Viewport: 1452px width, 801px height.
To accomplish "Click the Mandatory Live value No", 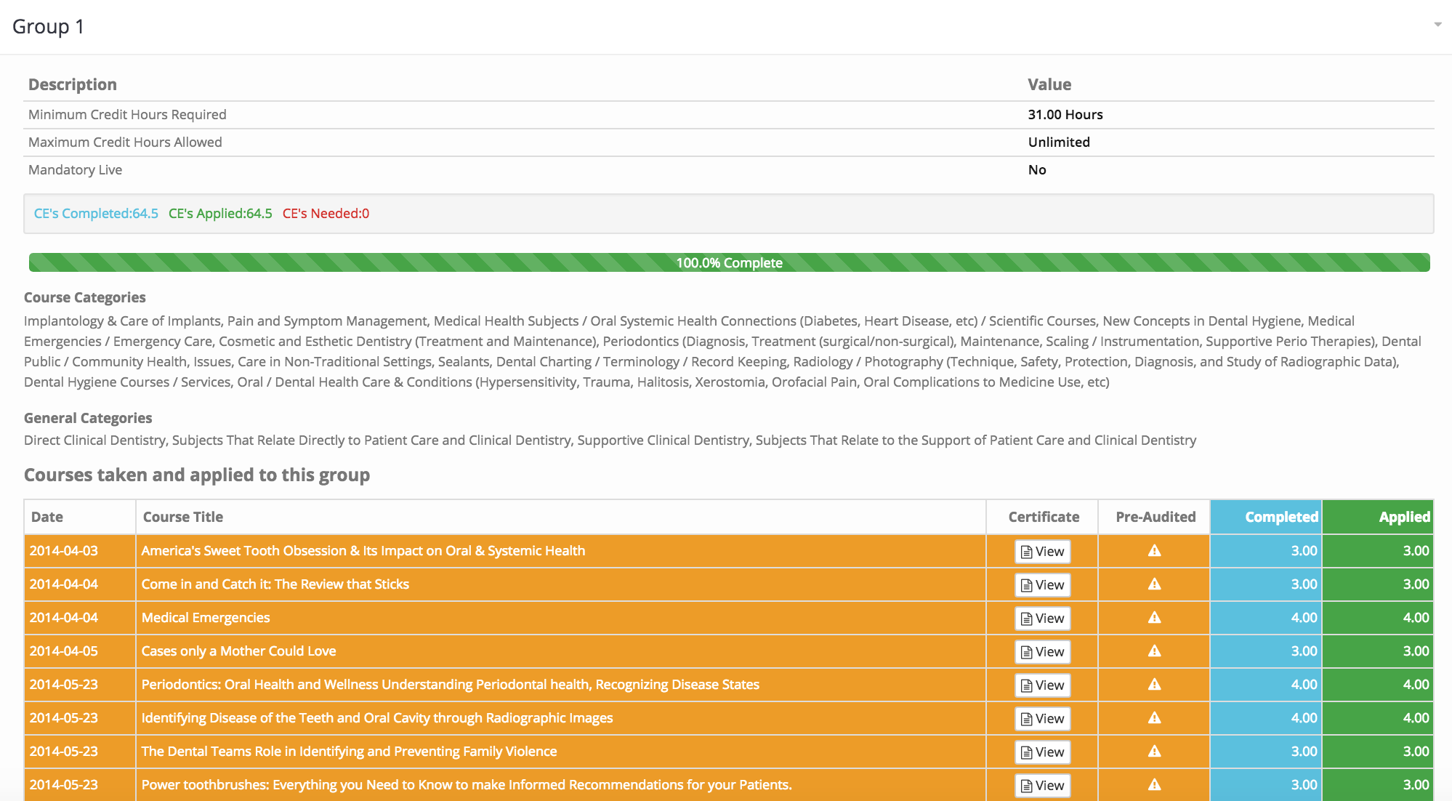I will pos(1037,170).
